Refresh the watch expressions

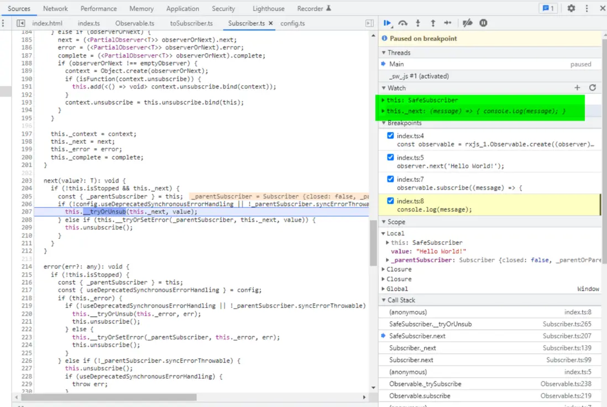(593, 88)
